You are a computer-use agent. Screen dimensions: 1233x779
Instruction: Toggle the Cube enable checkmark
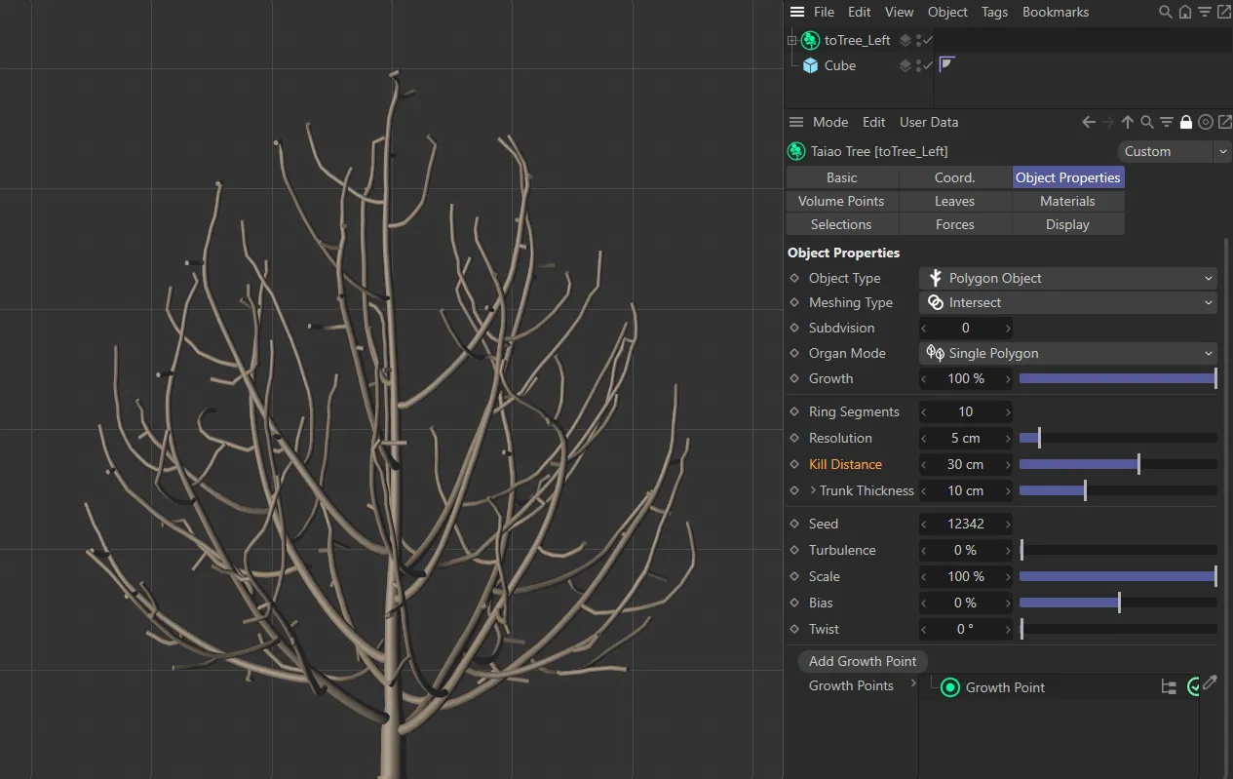[928, 65]
